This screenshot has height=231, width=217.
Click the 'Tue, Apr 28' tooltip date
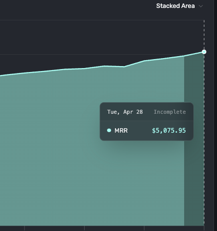coord(125,112)
